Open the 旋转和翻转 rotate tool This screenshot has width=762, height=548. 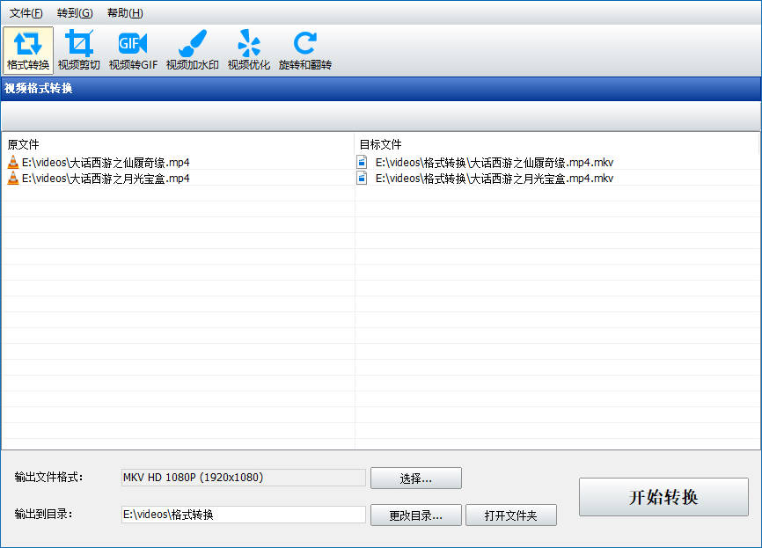coord(305,50)
